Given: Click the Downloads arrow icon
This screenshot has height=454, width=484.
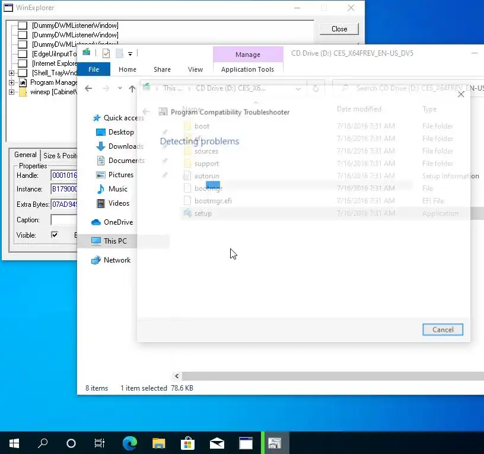Looking at the screenshot, I should [x=101, y=146].
